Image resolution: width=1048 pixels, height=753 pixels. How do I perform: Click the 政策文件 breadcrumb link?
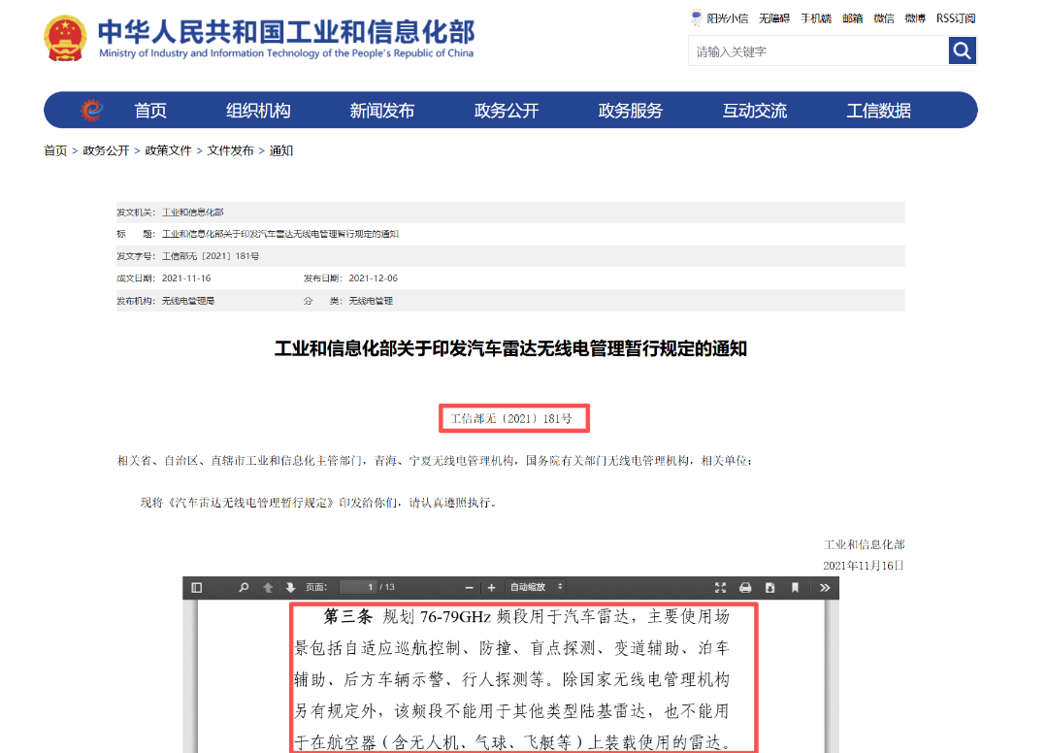169,150
